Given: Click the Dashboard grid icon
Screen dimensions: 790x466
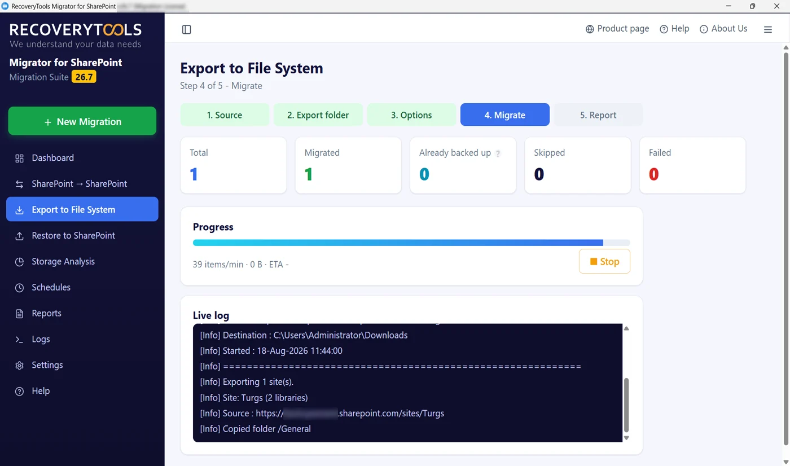Looking at the screenshot, I should pos(19,159).
